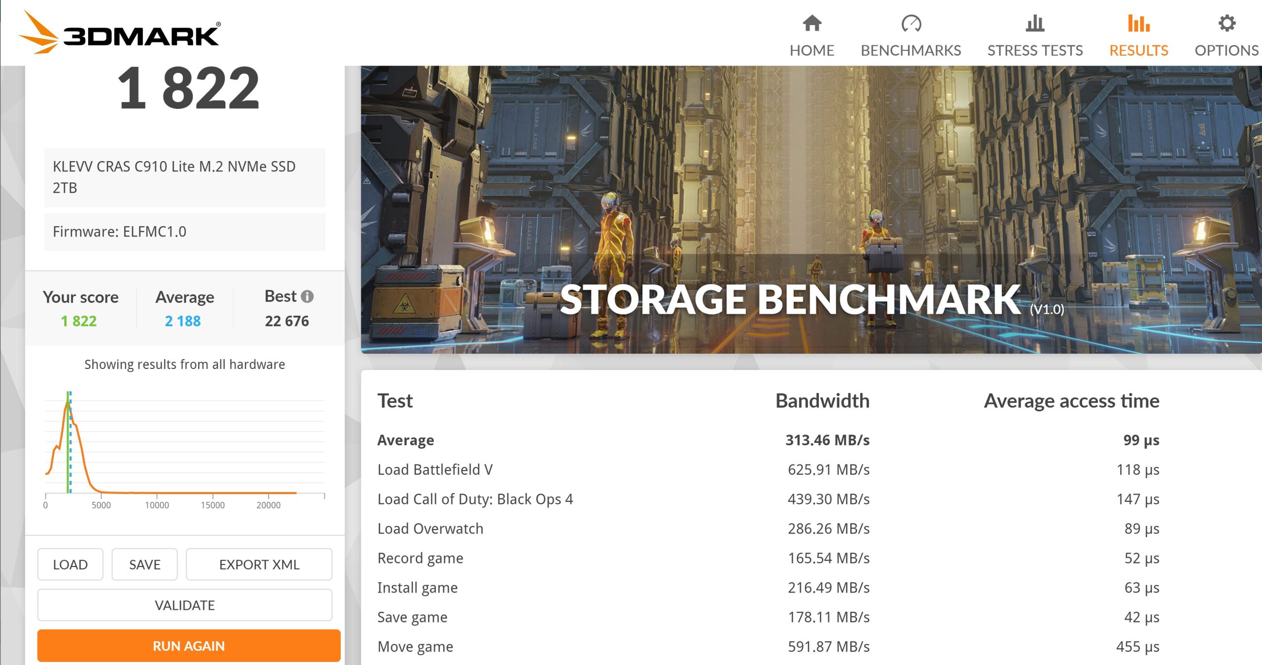
Task: Click the orange Results chart icon
Action: [x=1138, y=23]
